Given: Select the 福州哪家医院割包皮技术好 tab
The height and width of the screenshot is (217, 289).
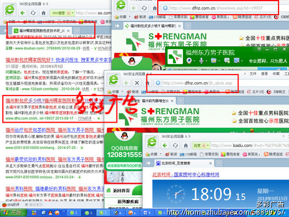Looking at the screenshot, I should [41, 30].
